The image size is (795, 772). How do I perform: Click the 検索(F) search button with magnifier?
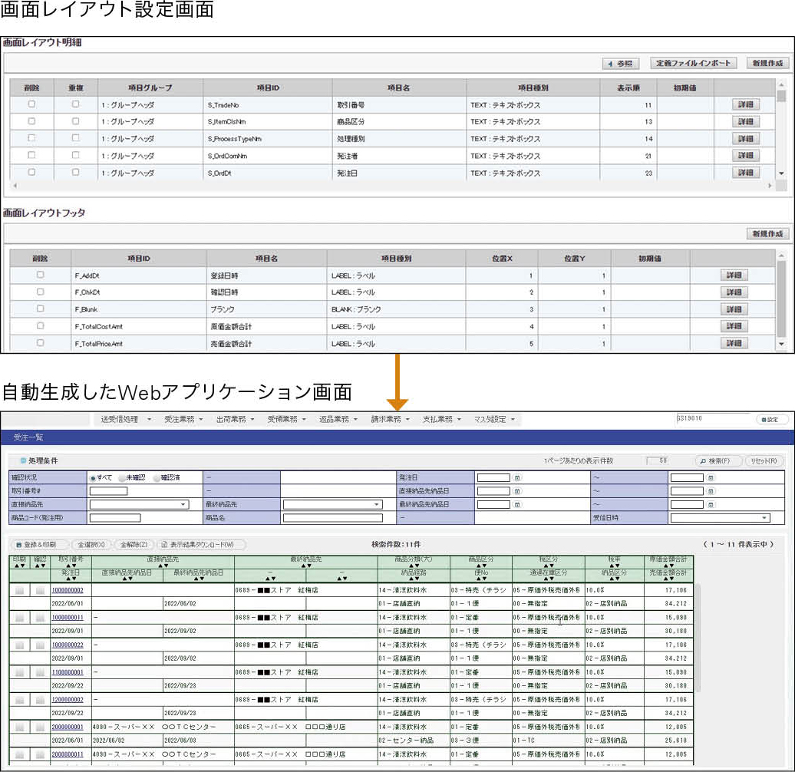(719, 461)
